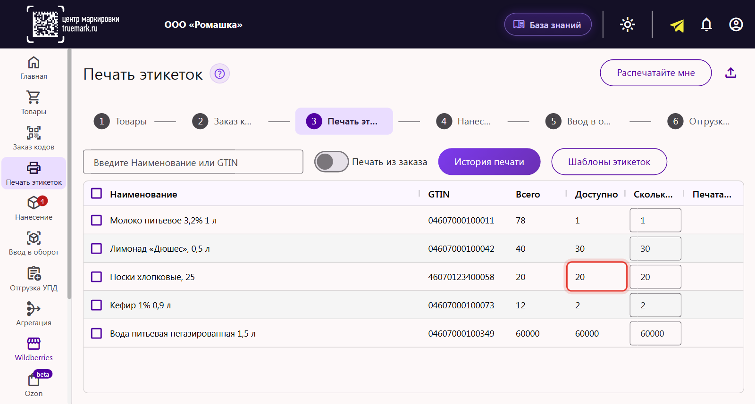755x404 pixels.
Task: Go to step 4 Нанес...
Action: tap(463, 121)
